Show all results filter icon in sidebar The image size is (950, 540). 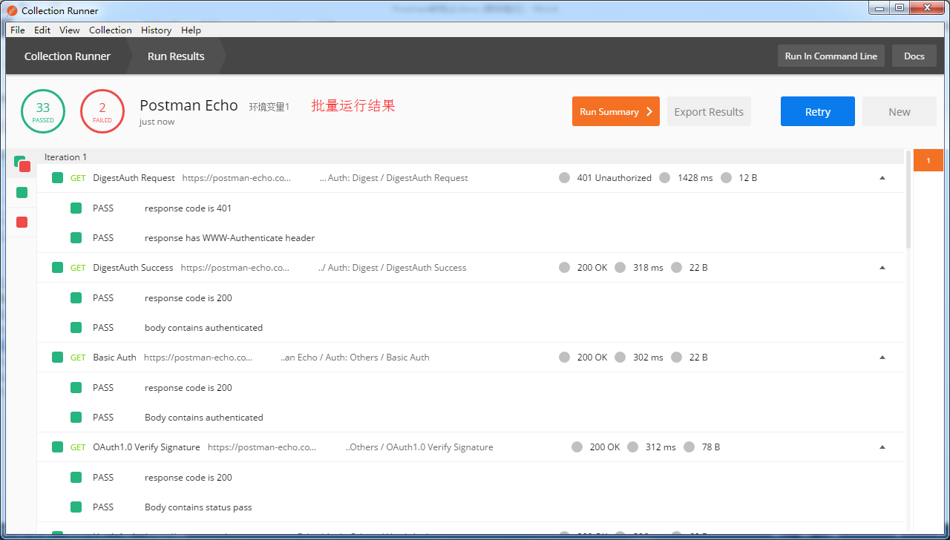[22, 164]
